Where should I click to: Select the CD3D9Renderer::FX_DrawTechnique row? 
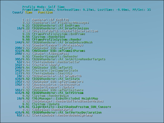[53, 28]
